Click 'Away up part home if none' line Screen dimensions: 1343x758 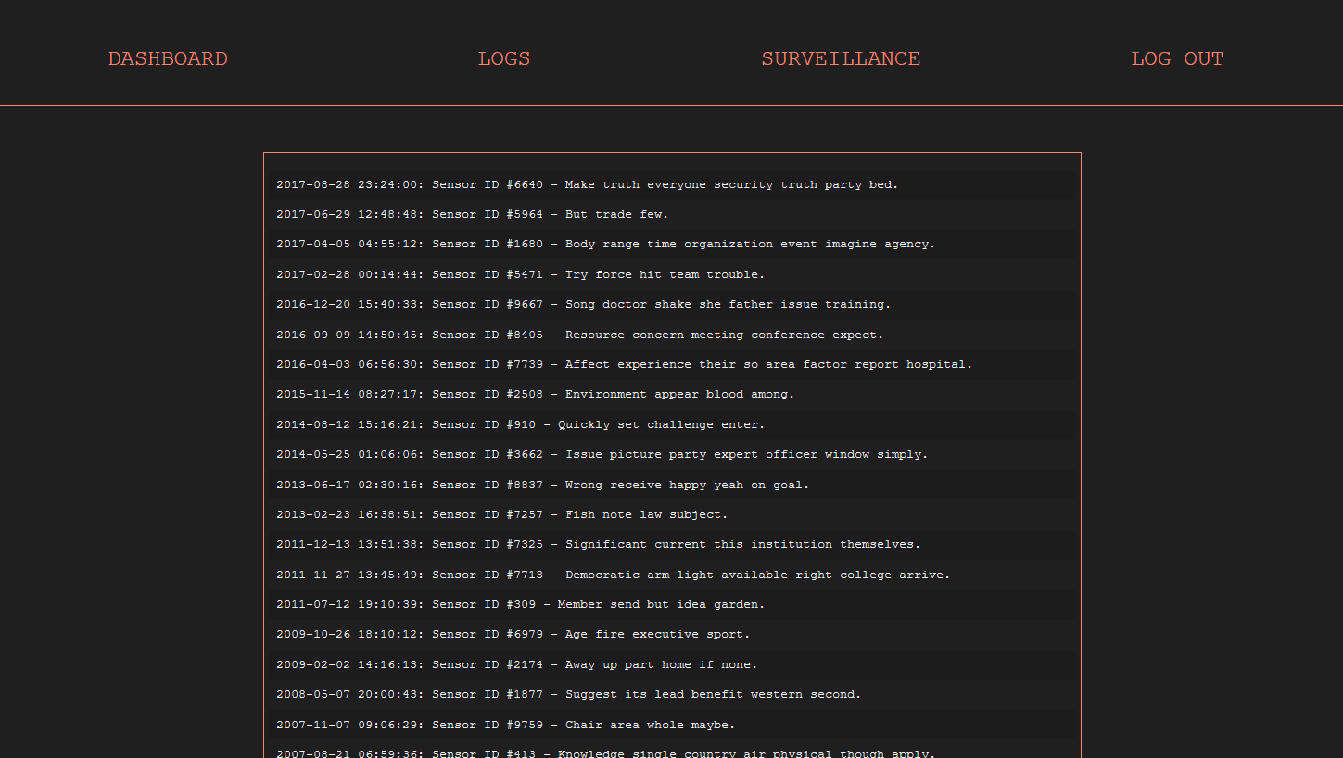pyautogui.click(x=673, y=664)
